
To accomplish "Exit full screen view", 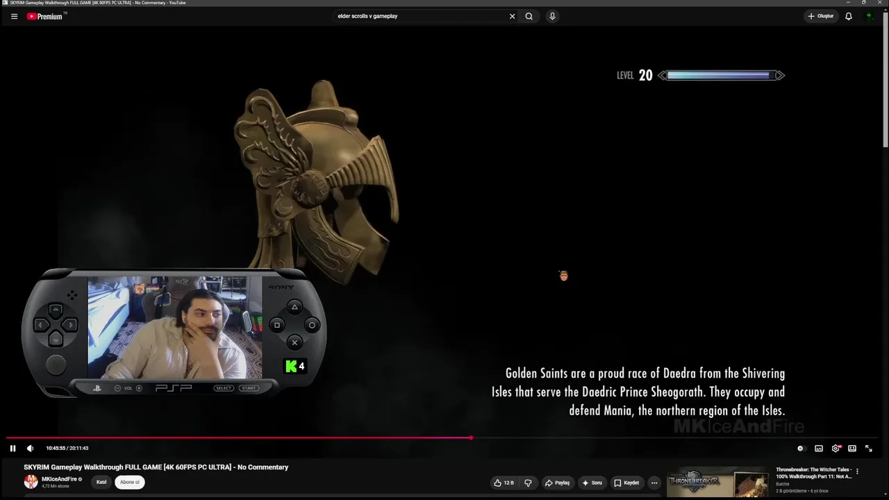I will pos(869,449).
